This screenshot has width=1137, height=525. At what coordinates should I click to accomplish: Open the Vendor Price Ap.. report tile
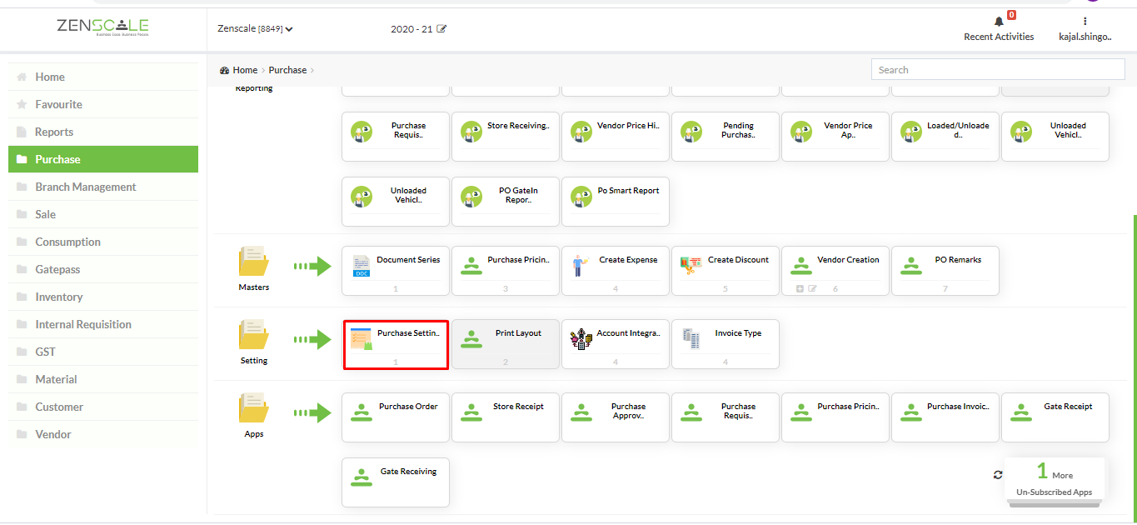click(835, 137)
